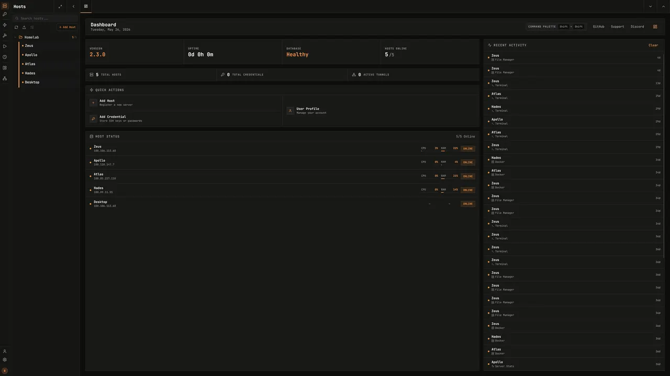Open the Hosts icon in the left rail
The image size is (670, 376).
(5, 6)
